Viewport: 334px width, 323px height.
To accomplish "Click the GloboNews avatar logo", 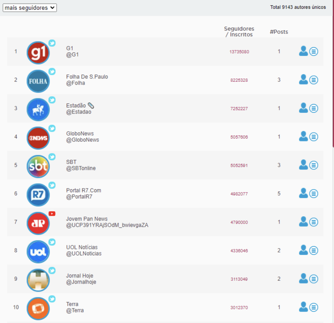I will pyautogui.click(x=38, y=138).
